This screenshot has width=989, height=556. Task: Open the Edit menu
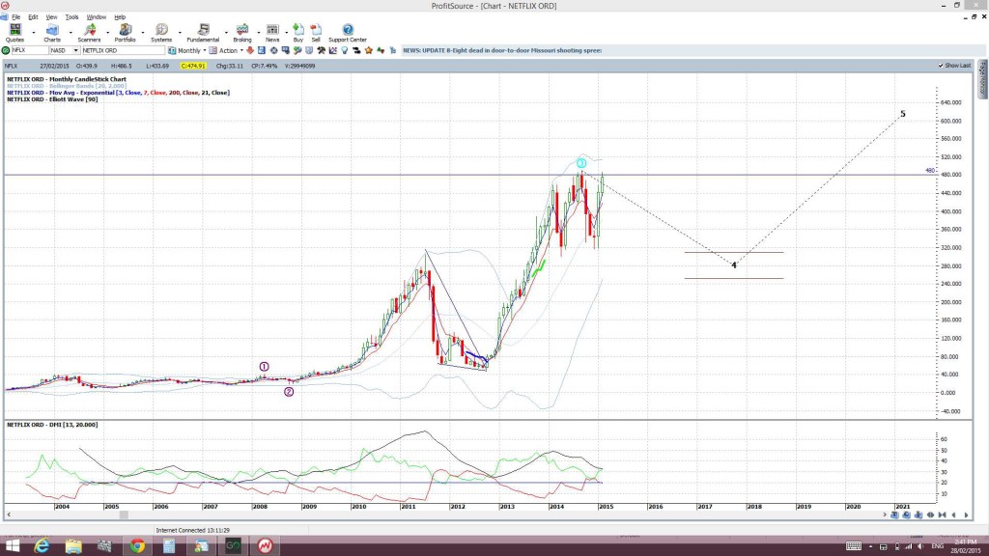tap(33, 17)
